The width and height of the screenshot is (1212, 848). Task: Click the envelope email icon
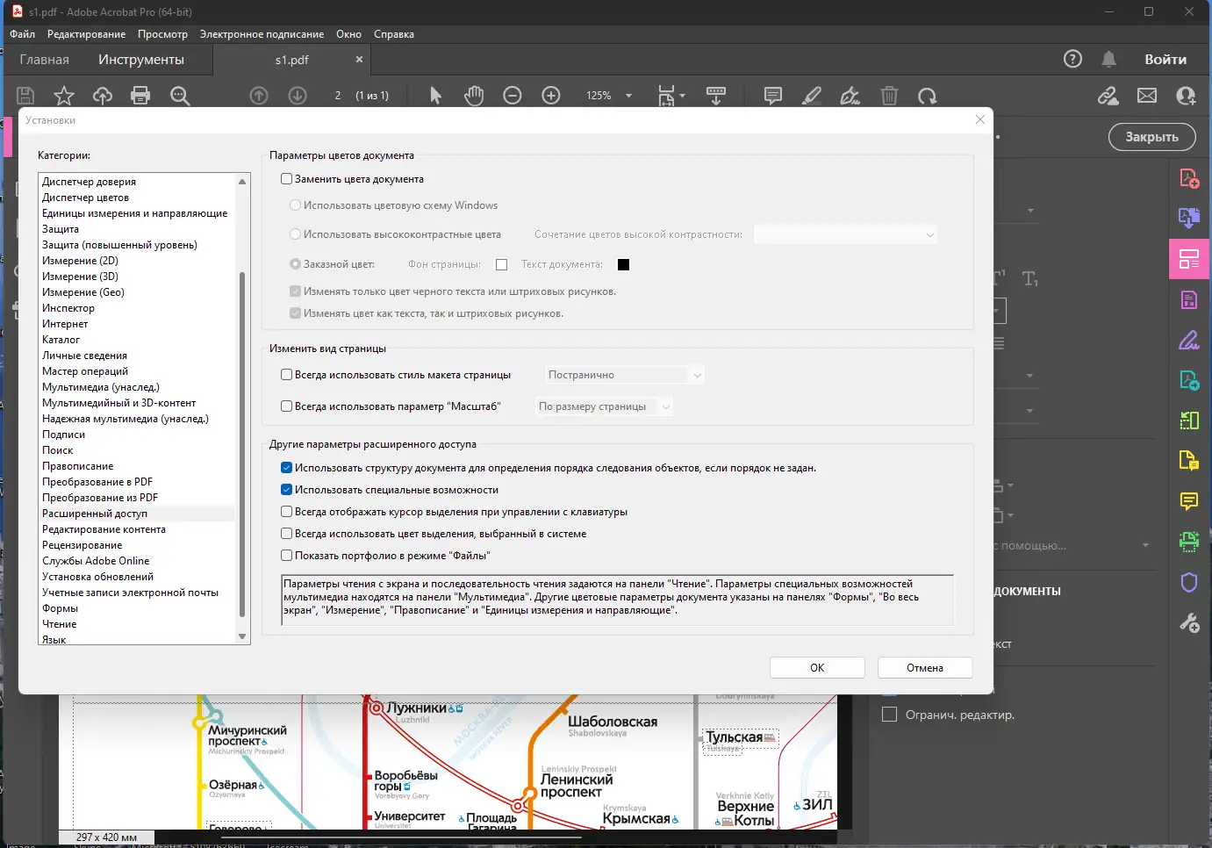(x=1147, y=96)
